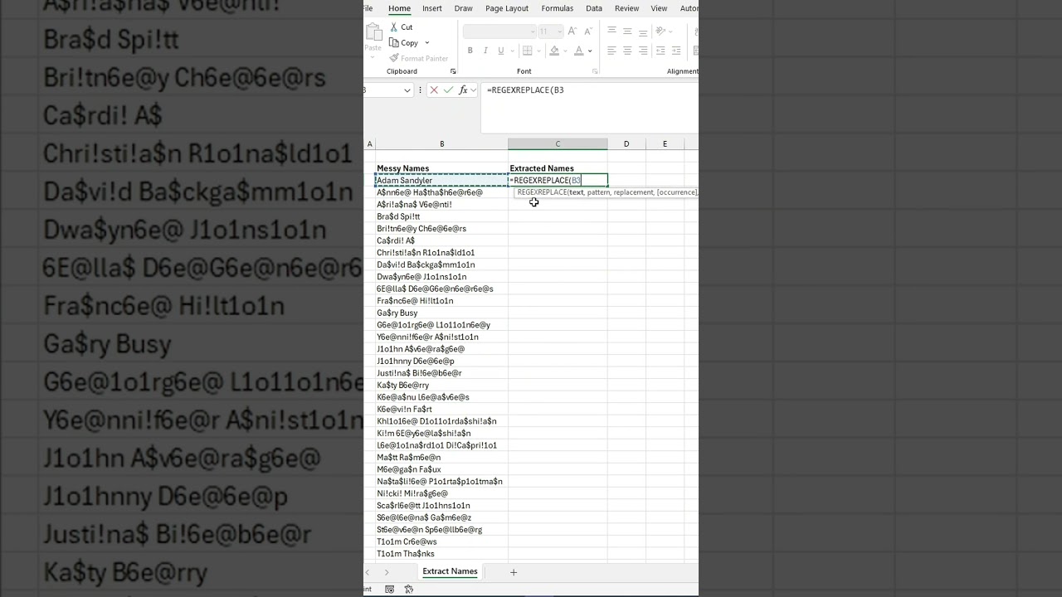The image size is (1062, 597).
Task: Click Bottom Align icon
Action: point(643,32)
